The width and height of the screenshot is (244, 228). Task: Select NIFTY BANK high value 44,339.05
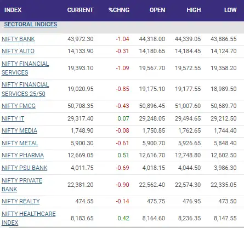(x=188, y=39)
